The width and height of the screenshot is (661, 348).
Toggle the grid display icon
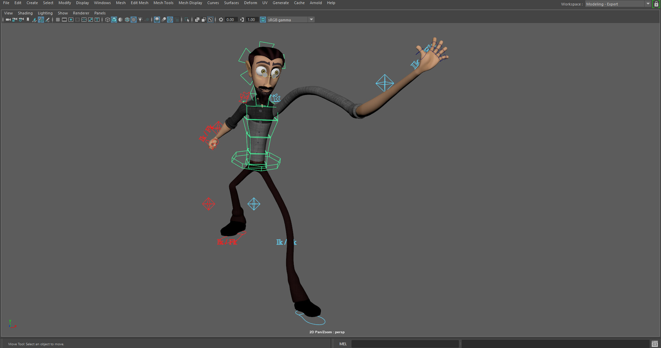tap(57, 20)
